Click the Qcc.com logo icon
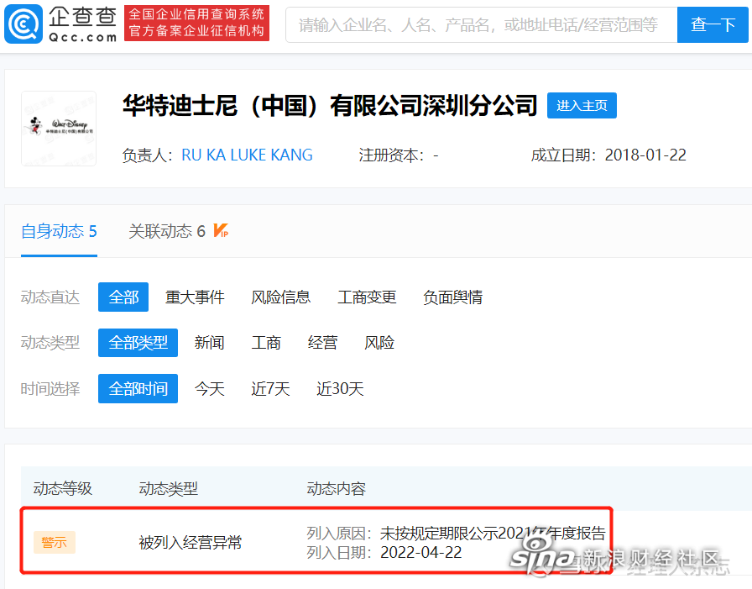Image resolution: width=752 pixels, height=589 pixels. pos(23,24)
